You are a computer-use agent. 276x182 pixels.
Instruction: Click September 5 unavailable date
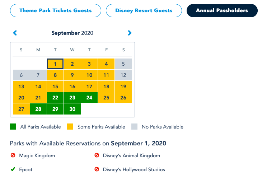(x=123, y=64)
